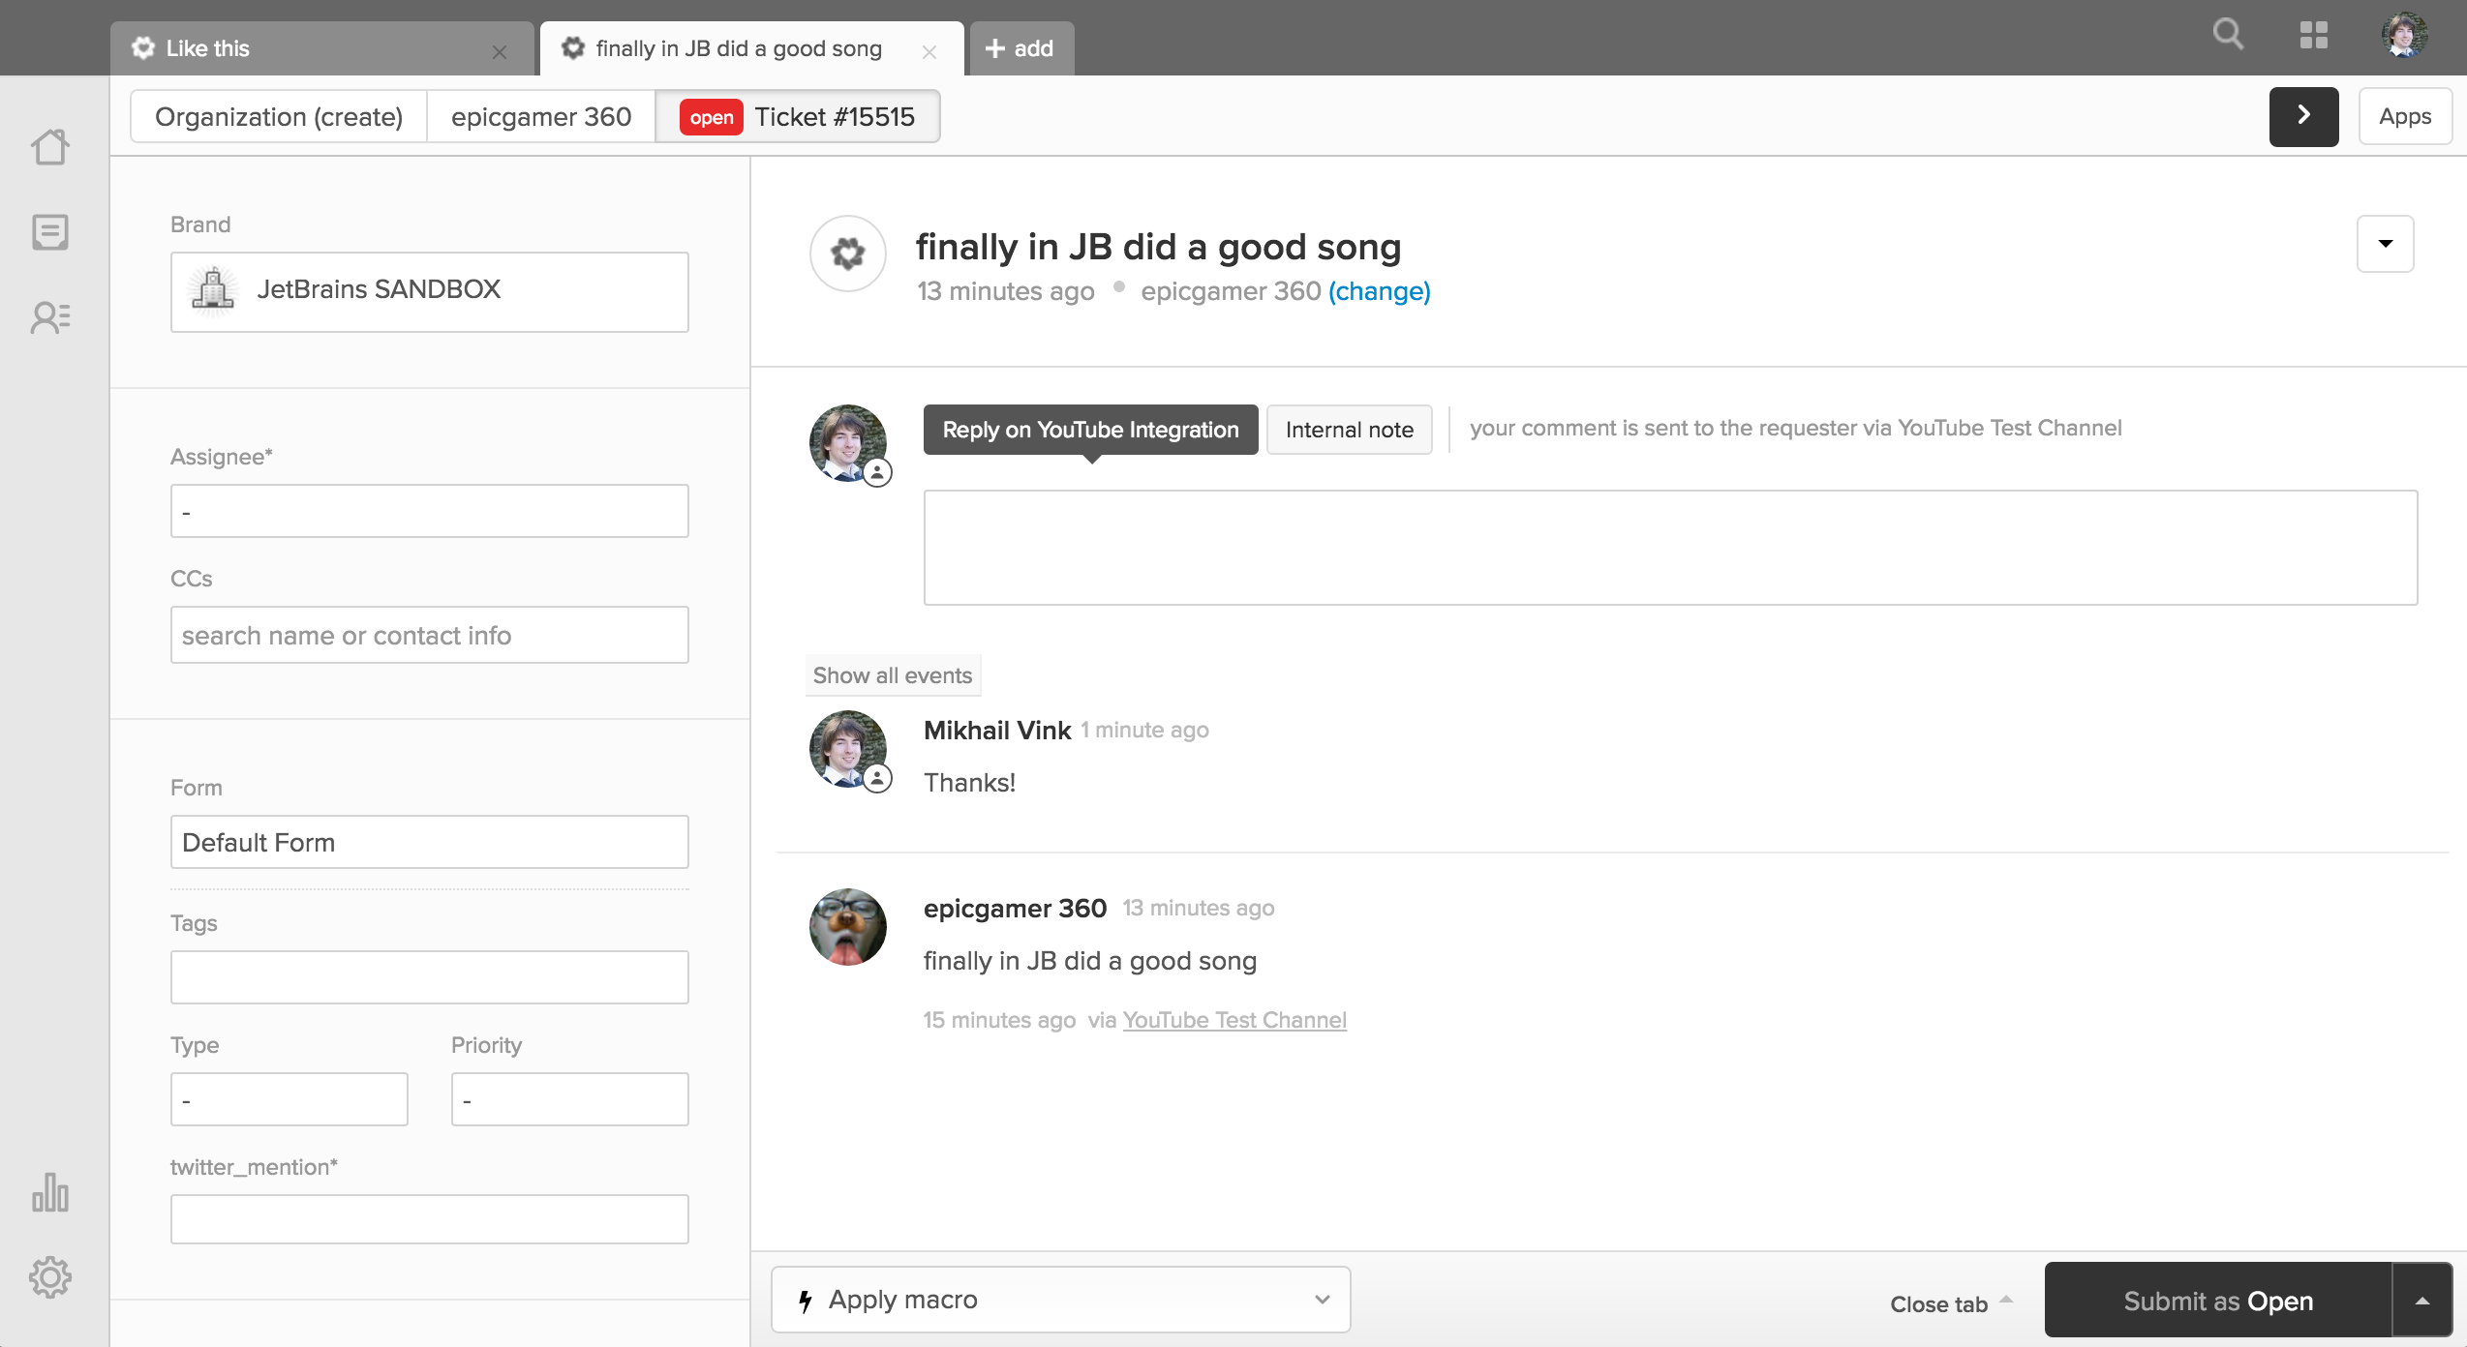Viewport: 2467px width, 1347px height.
Task: Toggle Show all events
Action: click(x=892, y=675)
